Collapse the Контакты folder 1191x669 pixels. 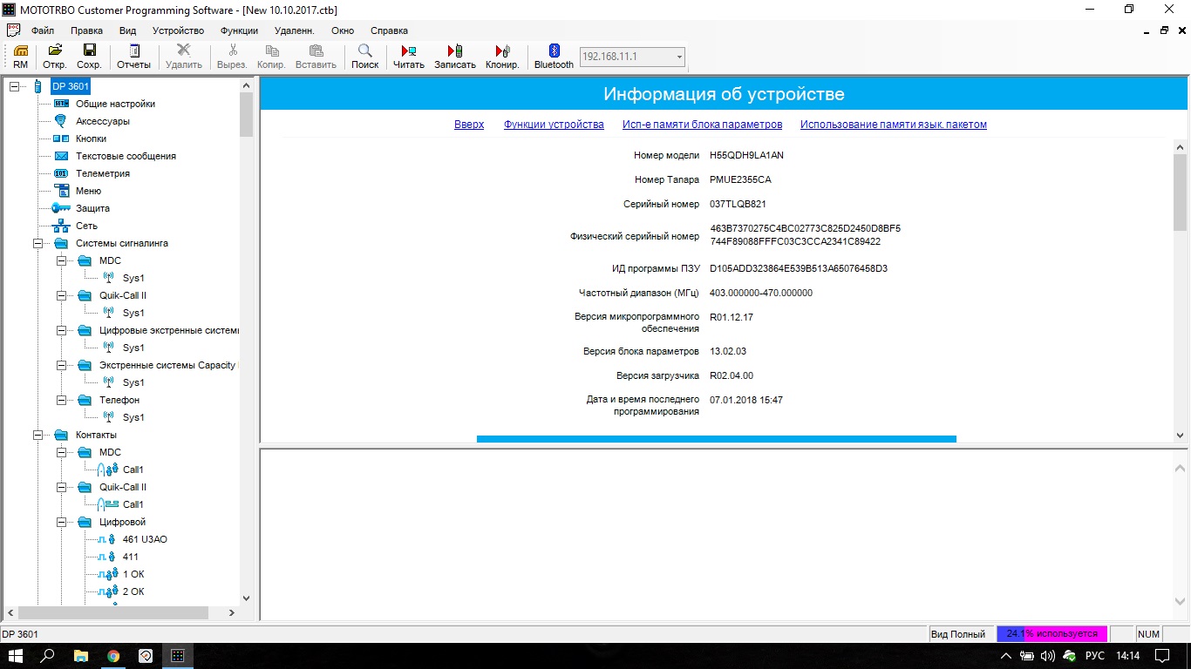37,435
